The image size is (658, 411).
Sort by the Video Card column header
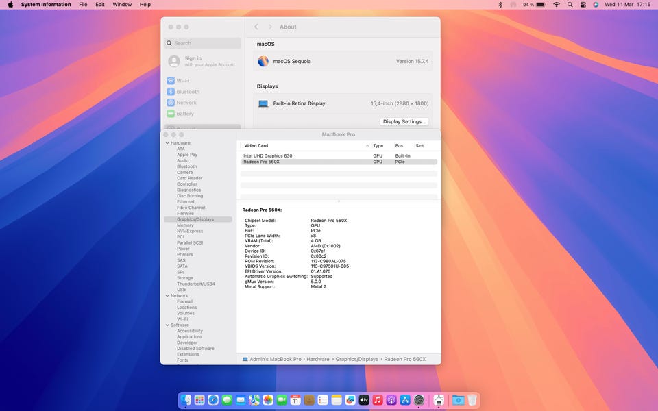point(256,146)
